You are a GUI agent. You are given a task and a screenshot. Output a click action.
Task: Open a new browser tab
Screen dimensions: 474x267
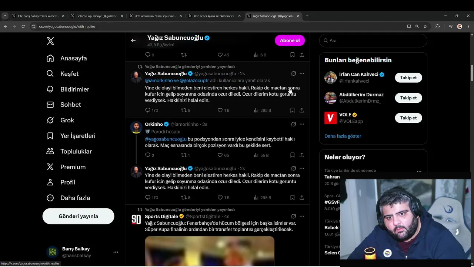[307, 16]
